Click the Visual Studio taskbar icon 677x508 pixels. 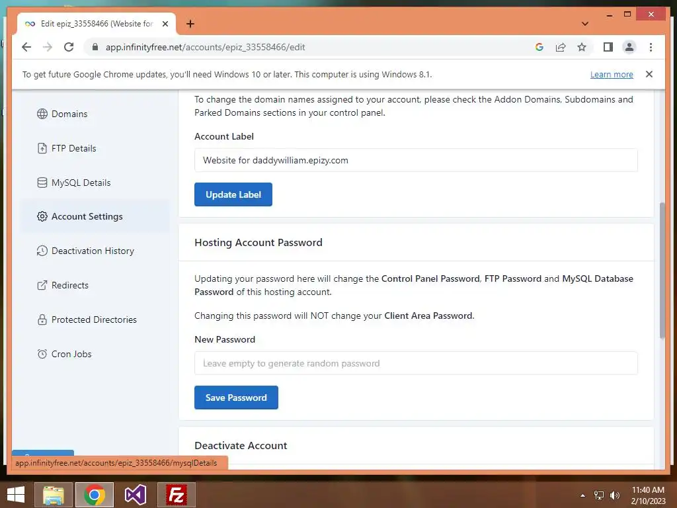[x=135, y=495]
